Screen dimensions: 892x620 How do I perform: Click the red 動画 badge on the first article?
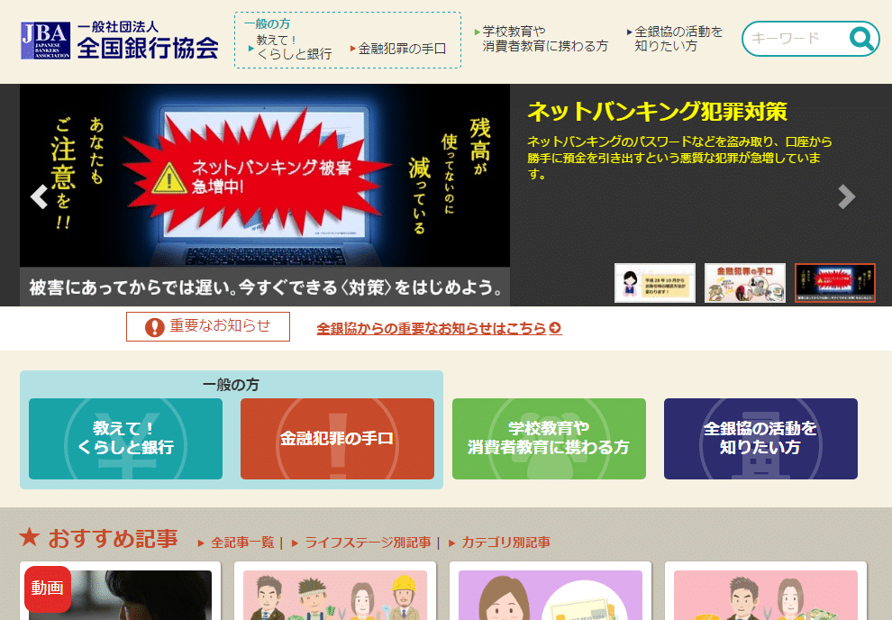point(48,588)
